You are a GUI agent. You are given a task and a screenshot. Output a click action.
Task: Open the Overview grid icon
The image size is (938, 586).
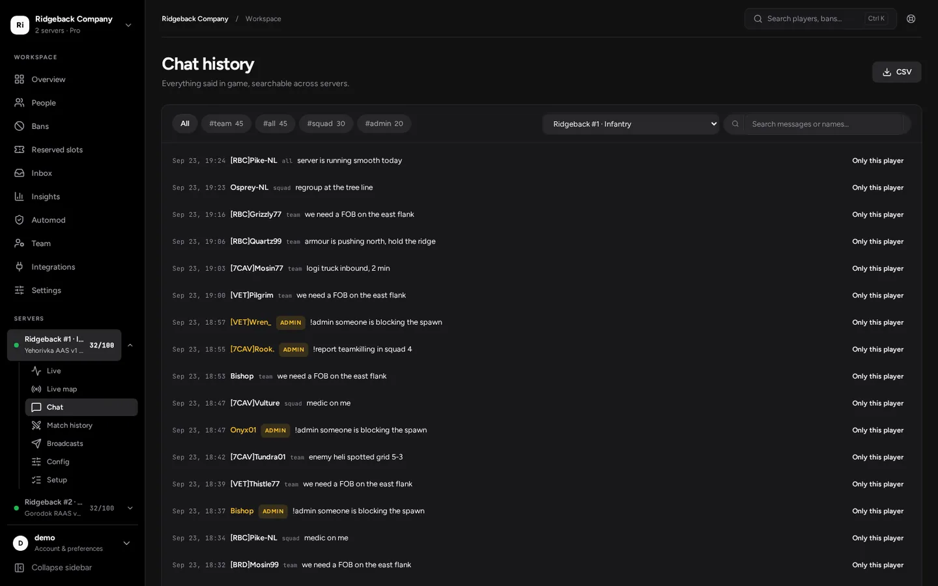(20, 79)
